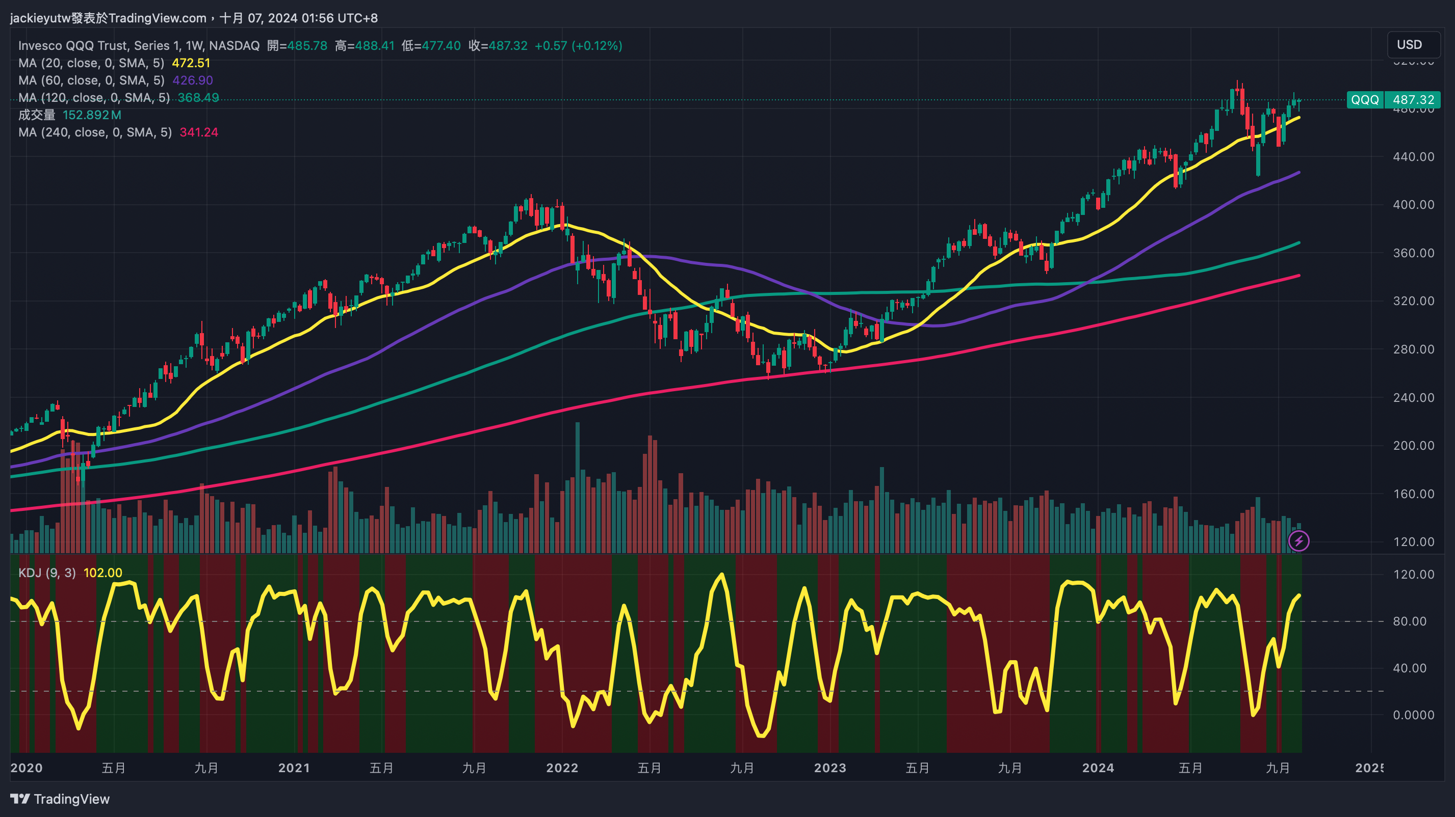Image resolution: width=1455 pixels, height=817 pixels.
Task: Click the yellow 472.51 MA value
Action: (x=191, y=63)
